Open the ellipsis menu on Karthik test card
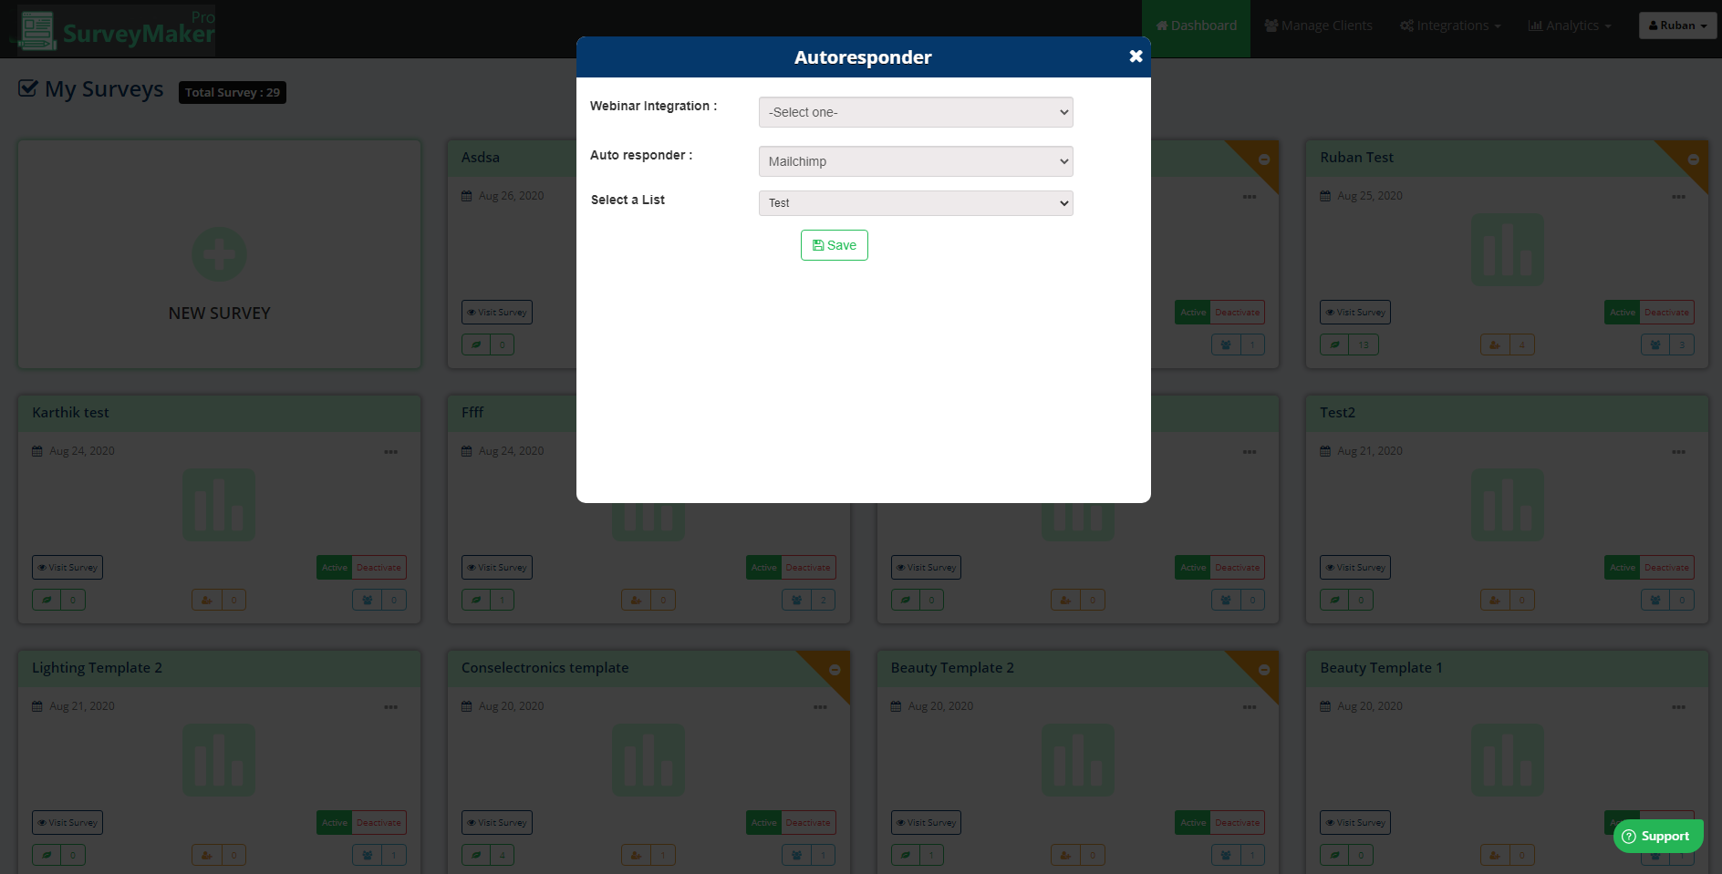 (391, 451)
